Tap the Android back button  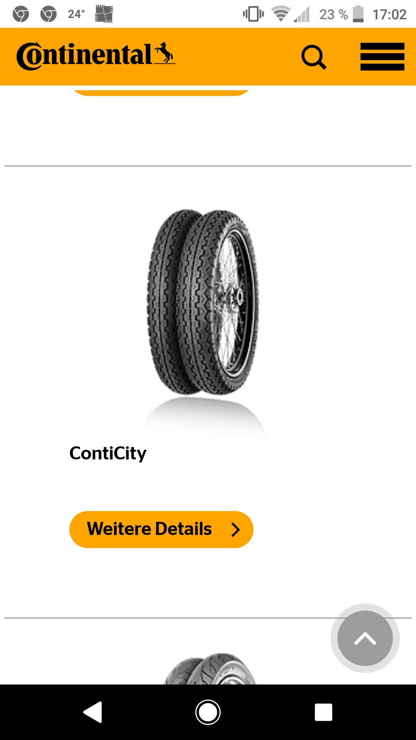(93, 712)
